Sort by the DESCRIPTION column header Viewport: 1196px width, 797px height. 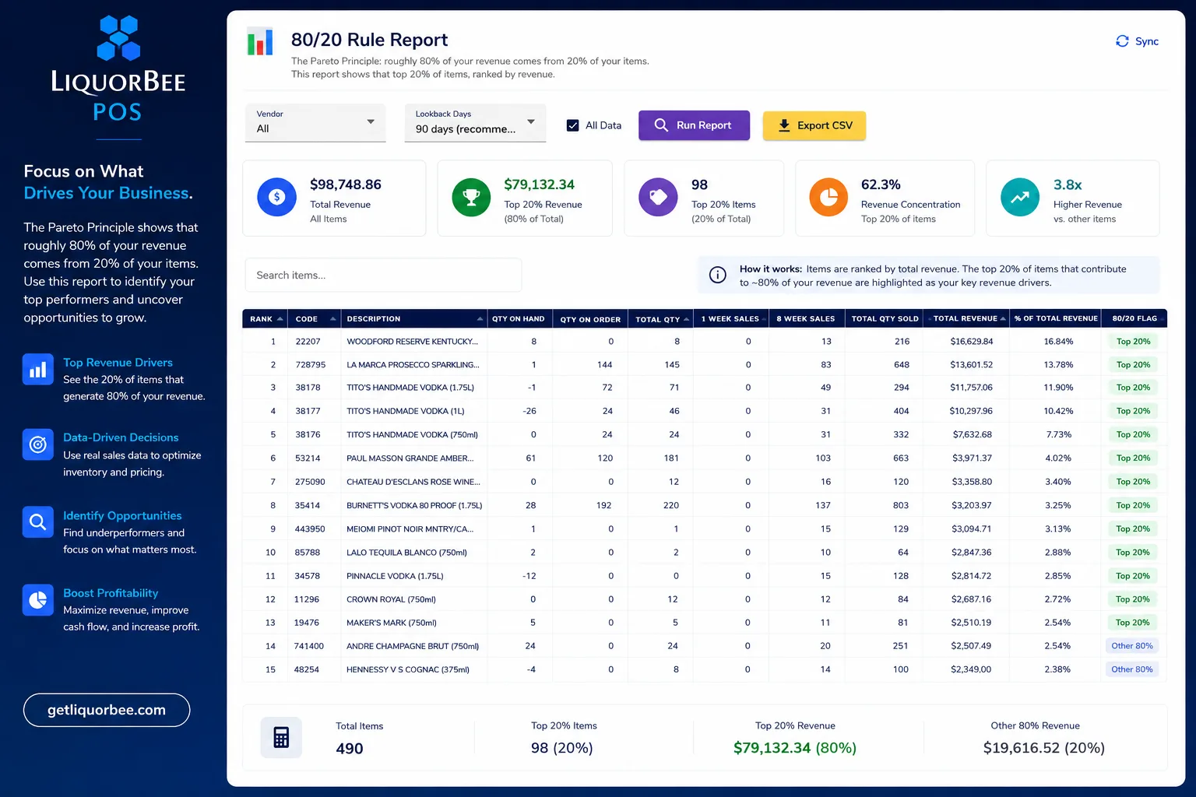coord(414,319)
